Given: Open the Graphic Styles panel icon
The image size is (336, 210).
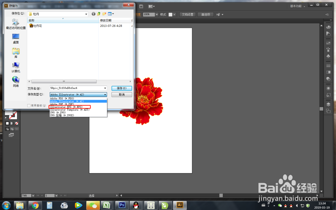Looking at the screenshot, I should (x=328, y=95).
